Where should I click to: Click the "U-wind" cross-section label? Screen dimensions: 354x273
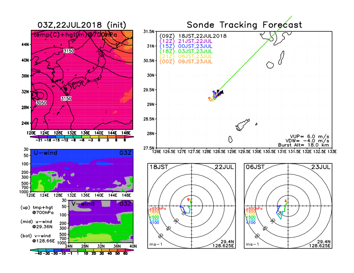[x=46, y=153]
